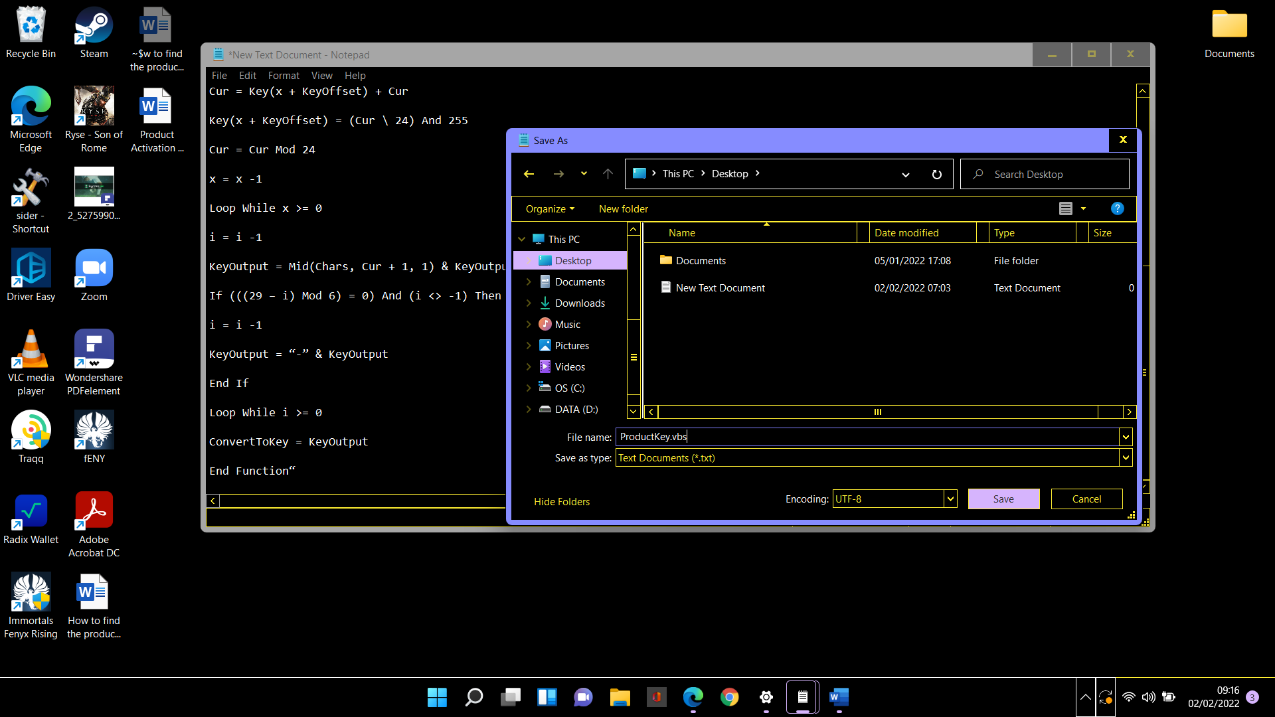This screenshot has height=717, width=1275.
Task: Expand the Downloads folder in sidebar
Action: (529, 303)
